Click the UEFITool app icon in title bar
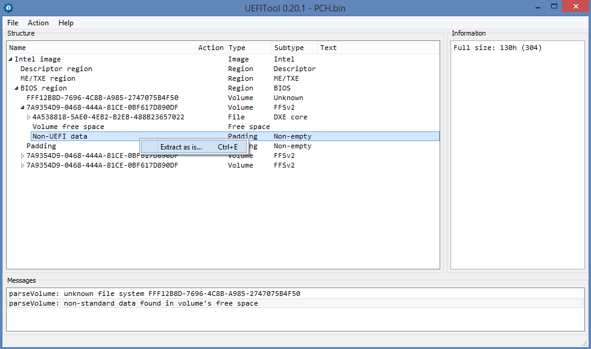591x349 pixels. click(x=8, y=8)
